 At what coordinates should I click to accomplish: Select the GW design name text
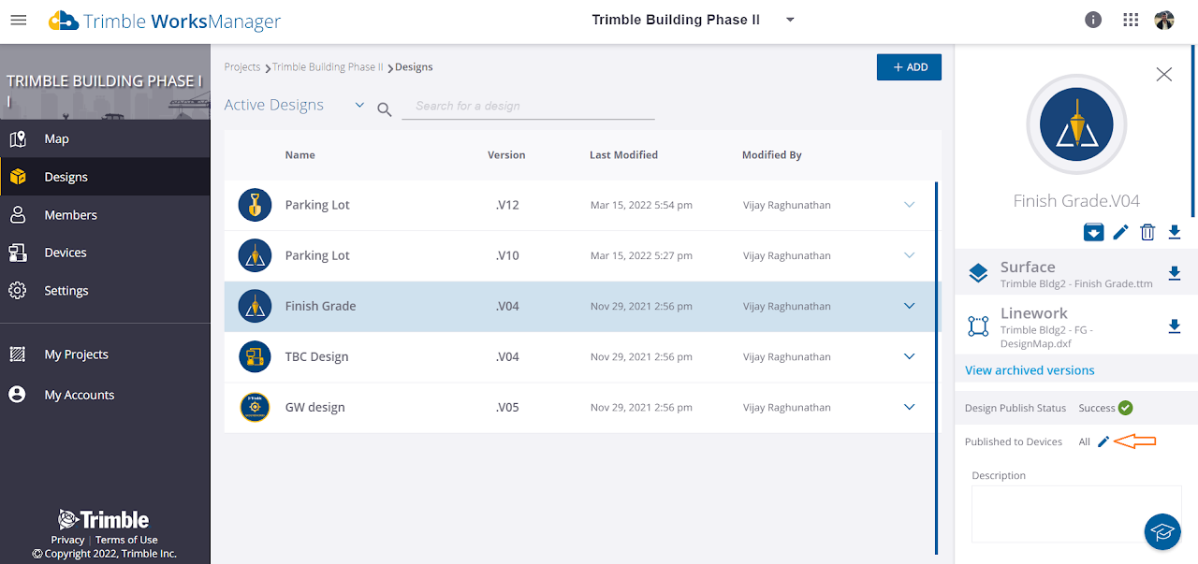315,408
